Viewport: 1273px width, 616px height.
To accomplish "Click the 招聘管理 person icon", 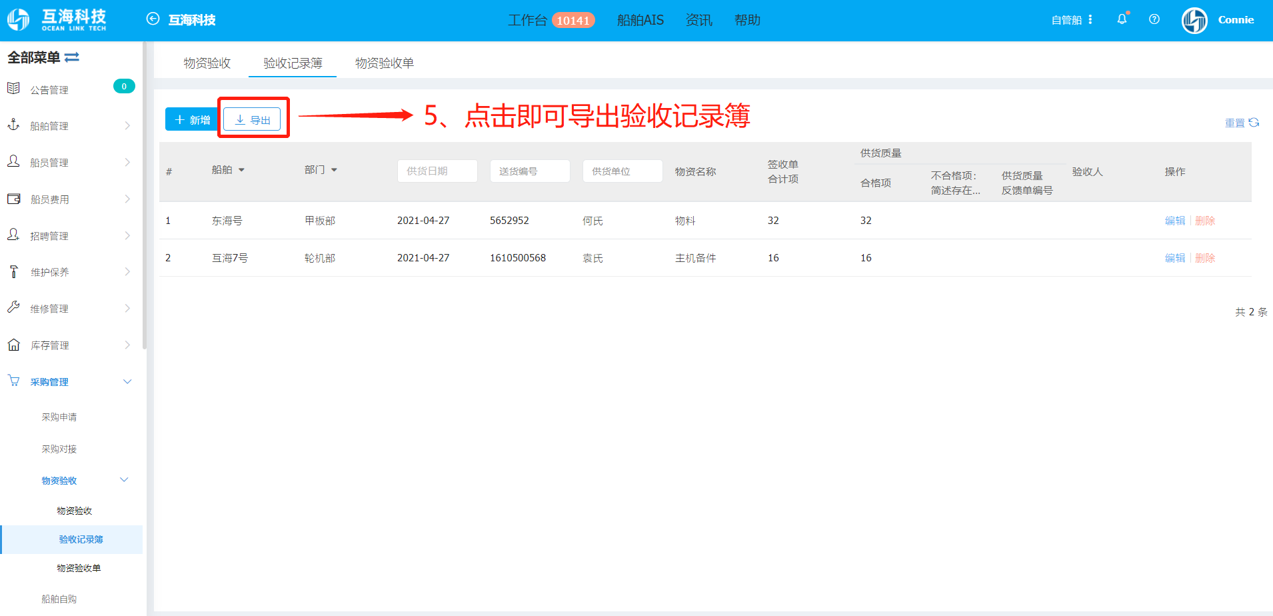I will coord(13,235).
